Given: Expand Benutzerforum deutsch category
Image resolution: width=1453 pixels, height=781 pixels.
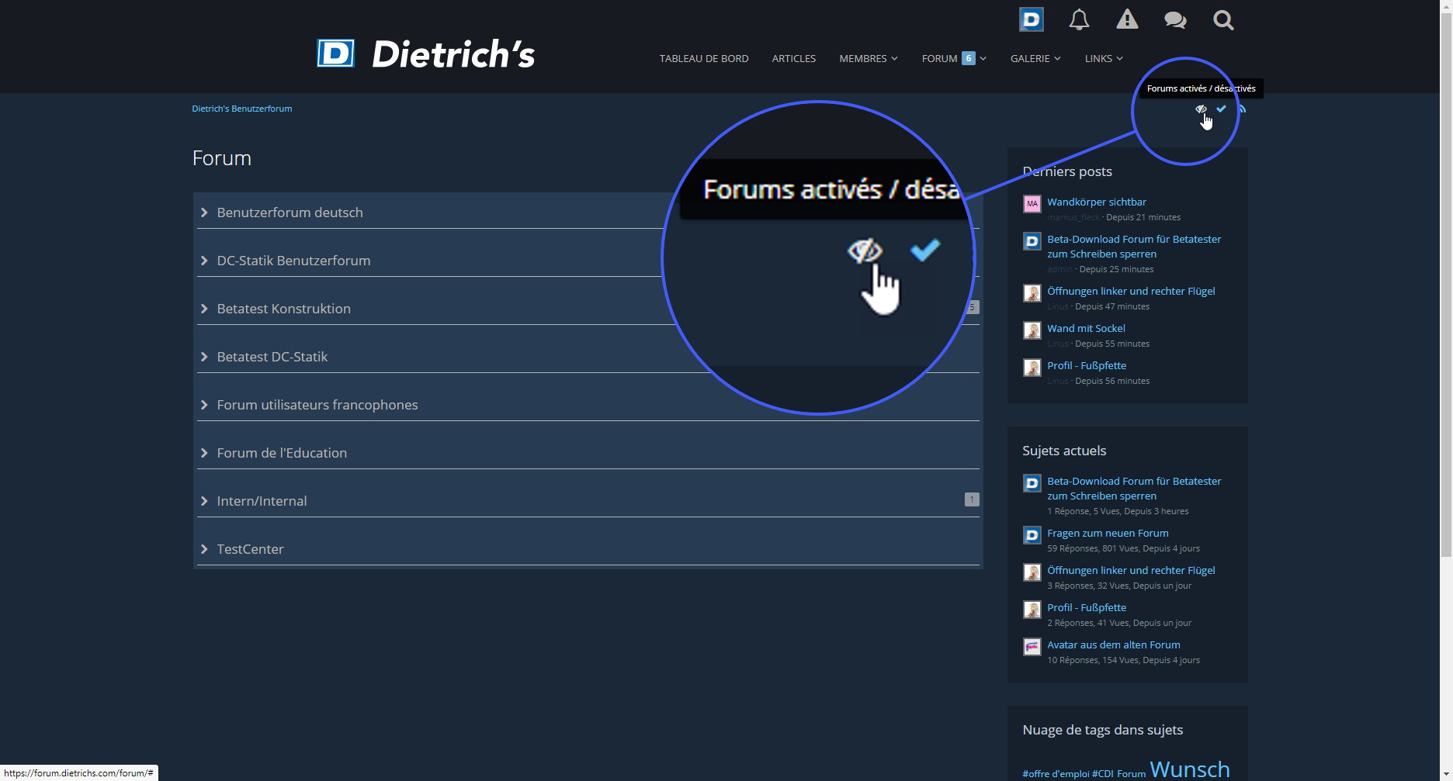Looking at the screenshot, I should (290, 213).
